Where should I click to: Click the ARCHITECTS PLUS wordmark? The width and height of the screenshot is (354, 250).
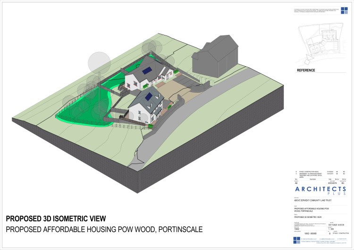coord(320,190)
